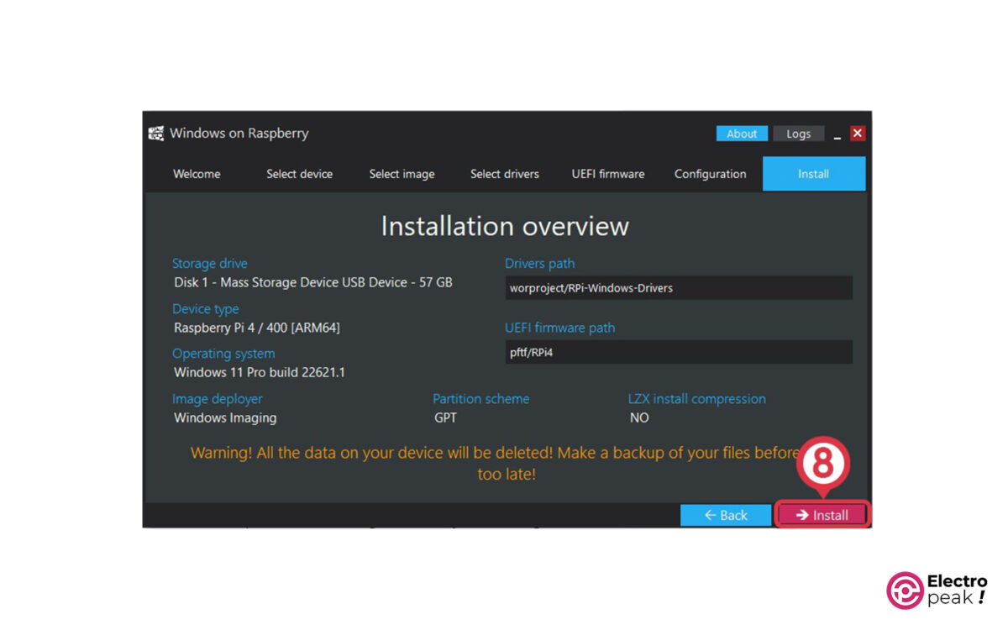Click the Installation overview heading
The width and height of the screenshot is (1008, 630).
click(x=505, y=226)
